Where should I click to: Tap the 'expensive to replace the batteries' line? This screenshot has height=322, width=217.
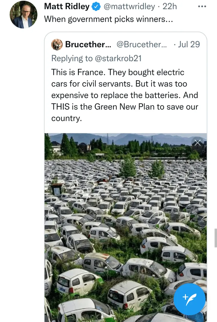coord(124,95)
